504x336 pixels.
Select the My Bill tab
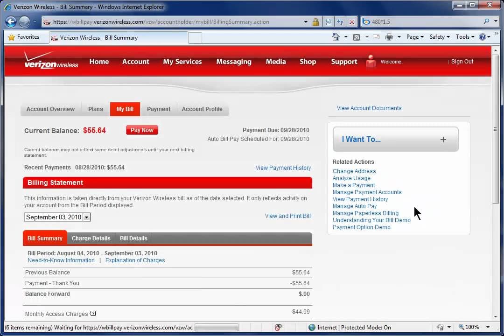point(125,109)
